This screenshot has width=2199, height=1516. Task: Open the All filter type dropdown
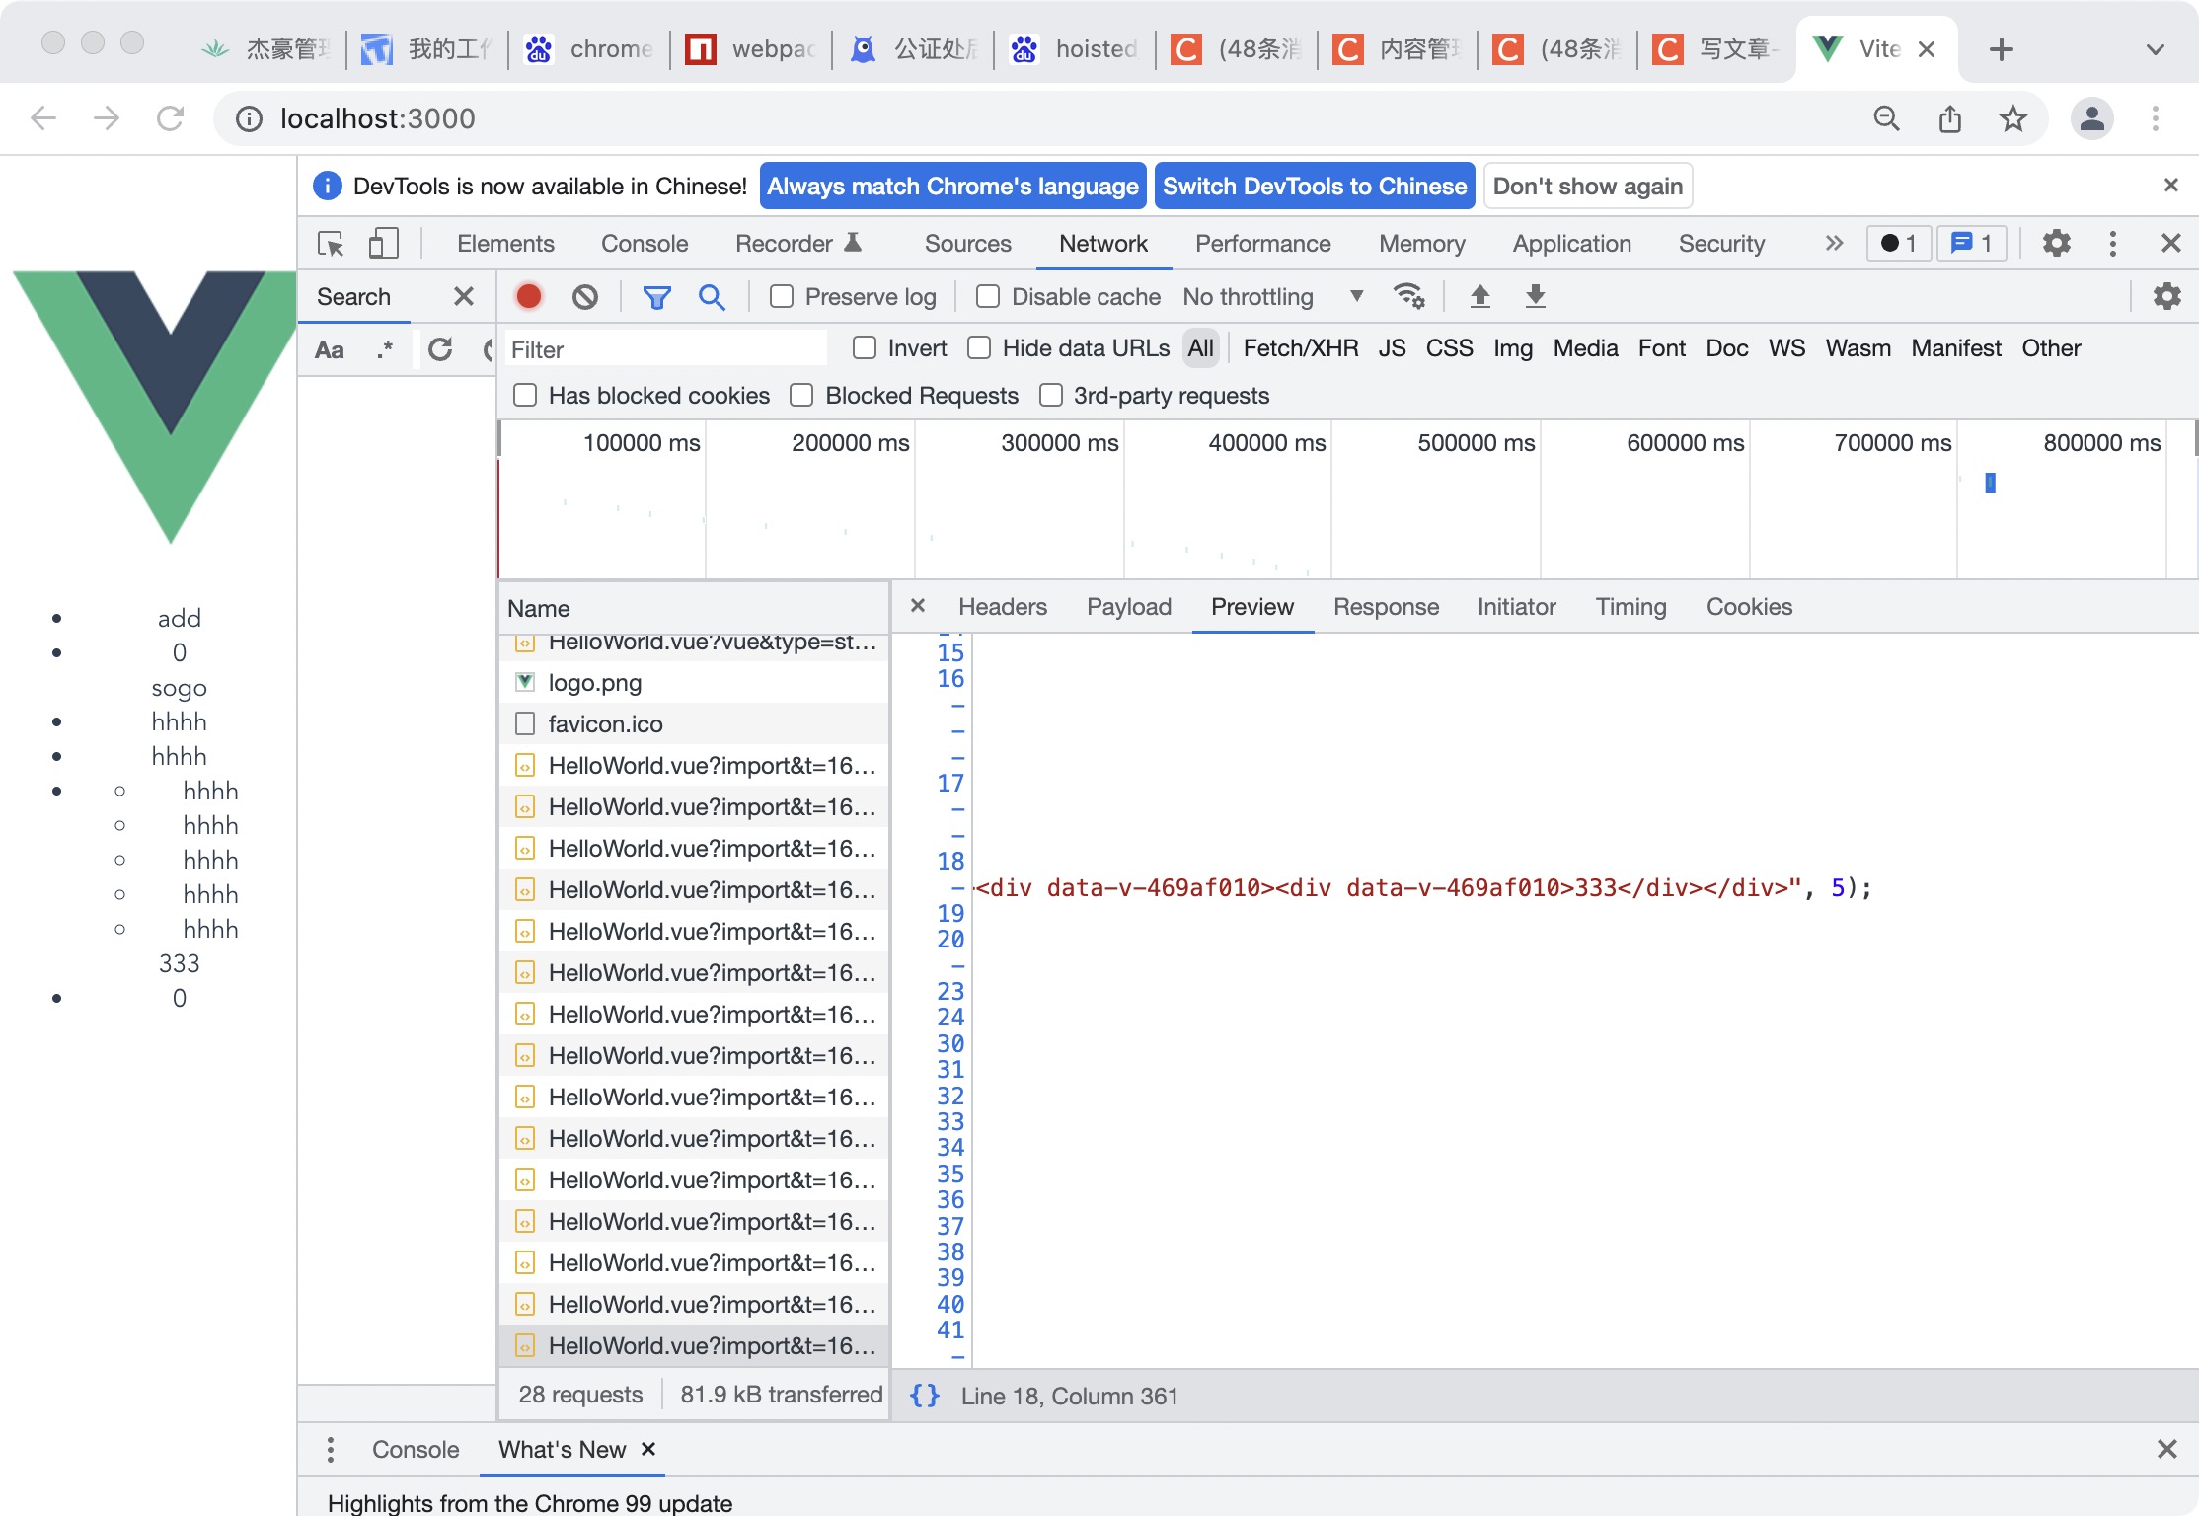pyautogui.click(x=1200, y=346)
